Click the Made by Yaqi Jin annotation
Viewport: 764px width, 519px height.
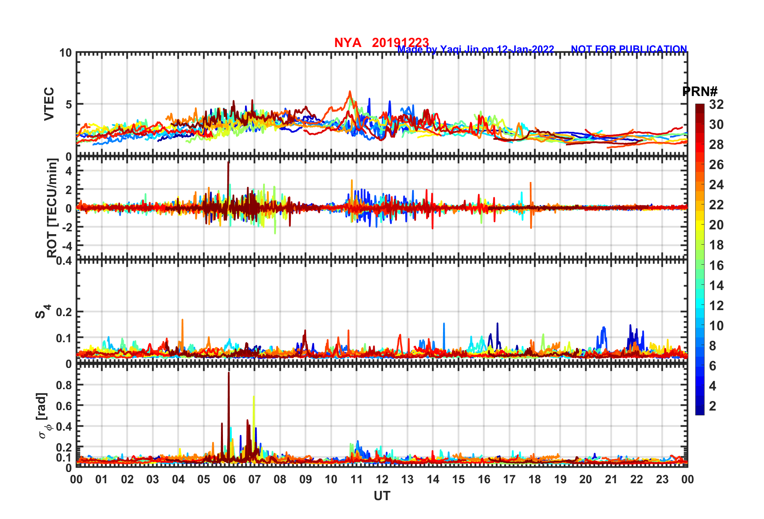476,49
